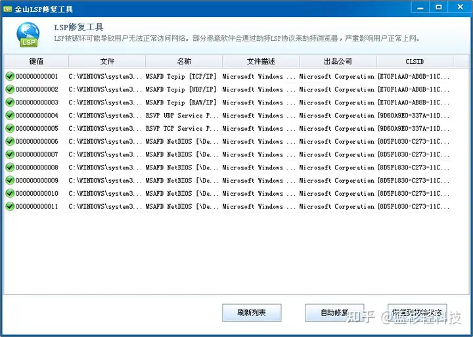This screenshot has height=337, width=473.
Task: Click CLSID {8D5F1830-C273-11C... in row 000000000010
Action: pos(413,193)
